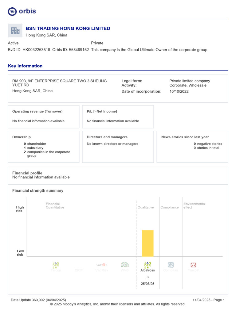Open the Ownership panel
236x314 pixels.
44,147
